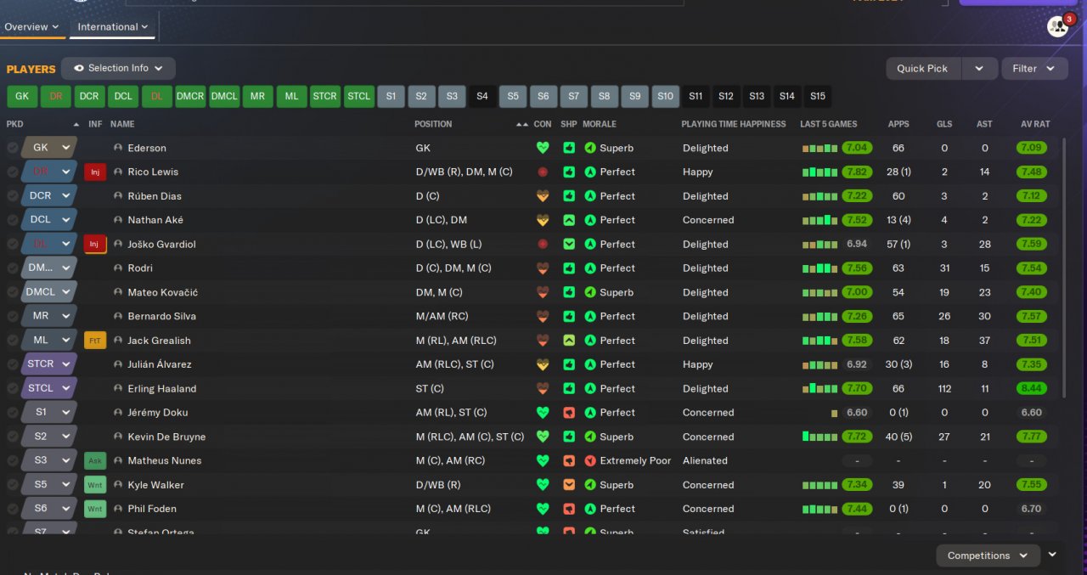The image size is (1087, 575).
Task: Select the STCR position slot button
Action: click(324, 96)
